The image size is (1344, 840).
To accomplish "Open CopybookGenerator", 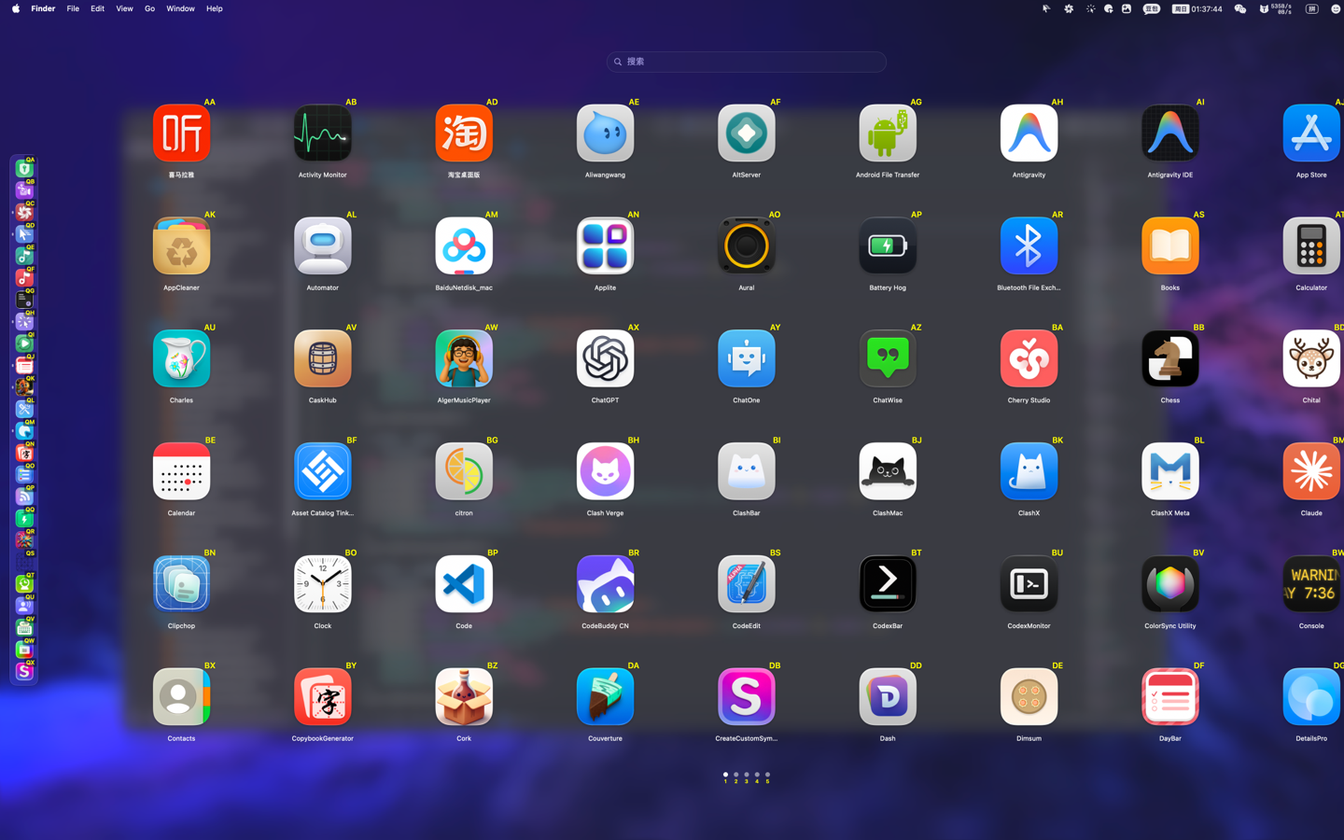I will tap(322, 697).
